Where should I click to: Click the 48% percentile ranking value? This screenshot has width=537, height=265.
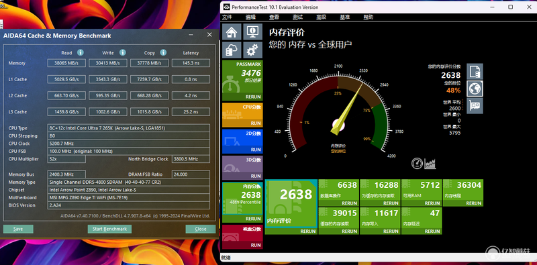[x=453, y=91]
